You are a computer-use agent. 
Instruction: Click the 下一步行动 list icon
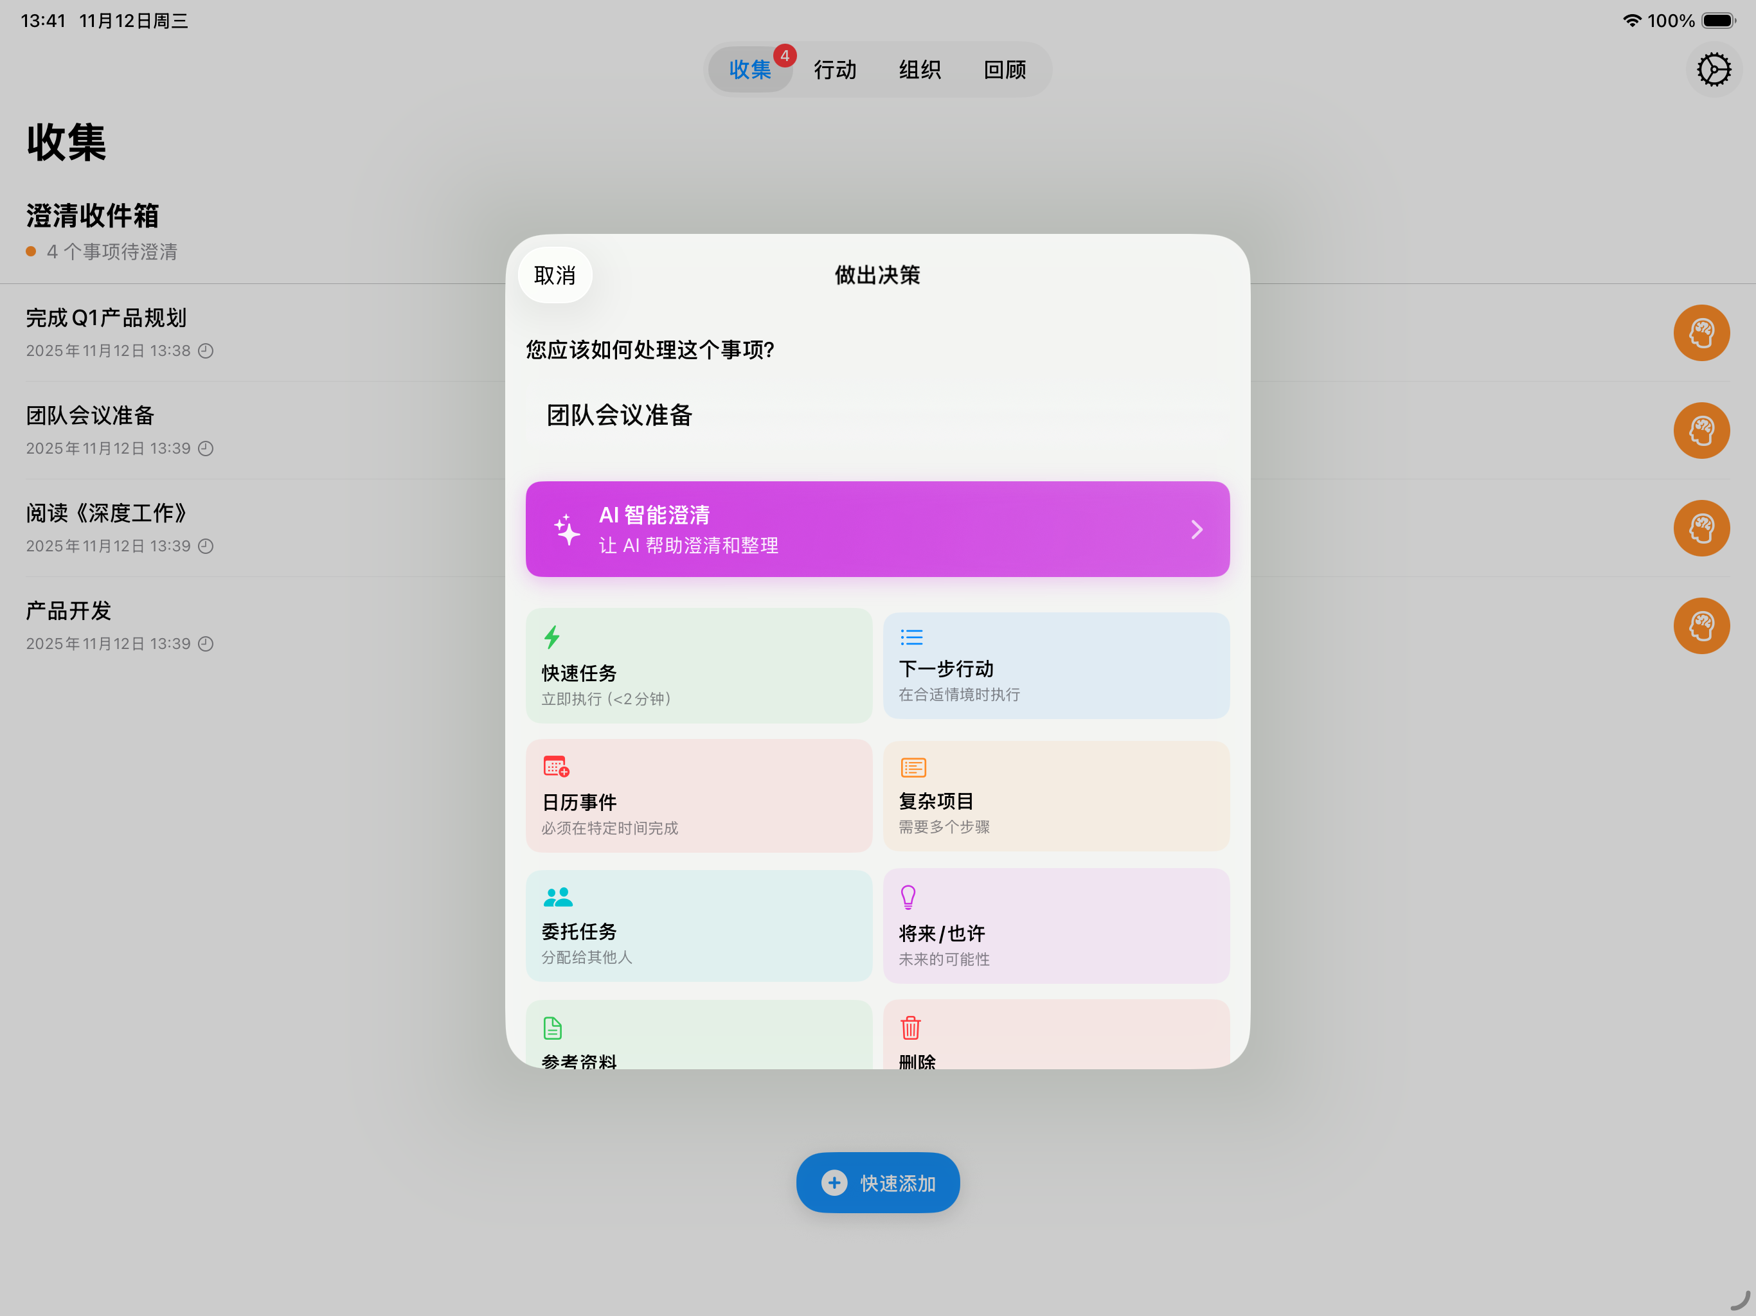point(911,637)
